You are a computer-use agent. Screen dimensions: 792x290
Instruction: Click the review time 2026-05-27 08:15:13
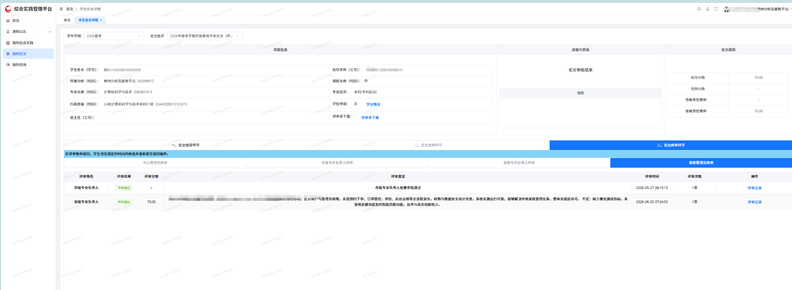[x=652, y=188]
